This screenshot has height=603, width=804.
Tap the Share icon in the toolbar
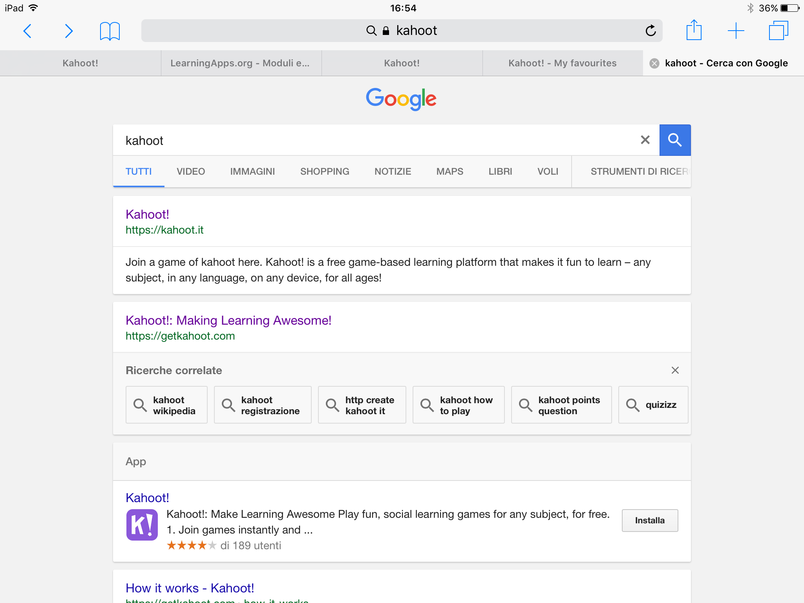[694, 30]
